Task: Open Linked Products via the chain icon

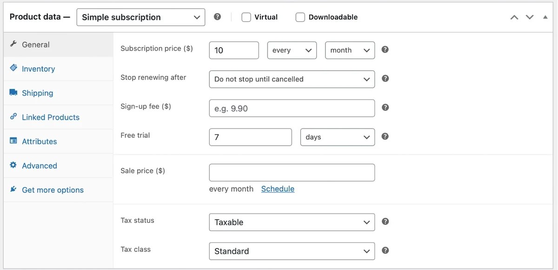Action: pyautogui.click(x=13, y=117)
